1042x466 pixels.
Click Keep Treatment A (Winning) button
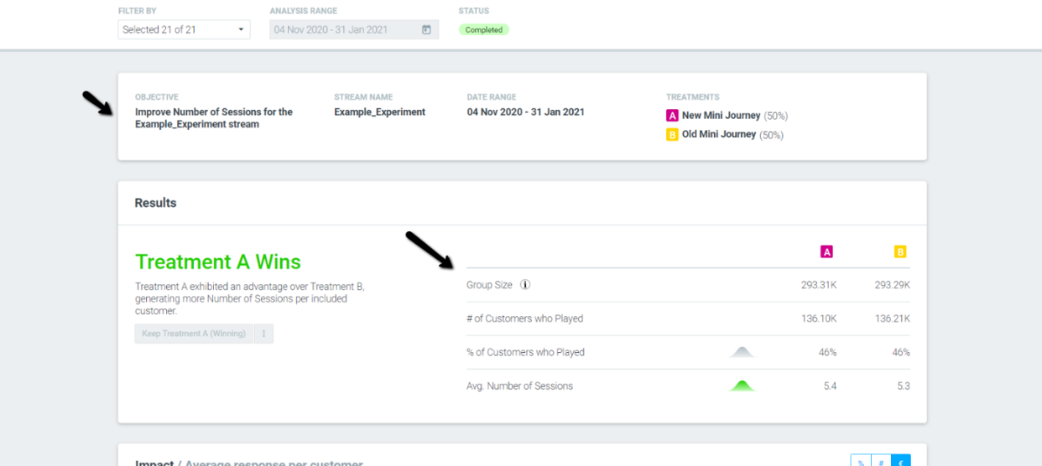tap(194, 334)
